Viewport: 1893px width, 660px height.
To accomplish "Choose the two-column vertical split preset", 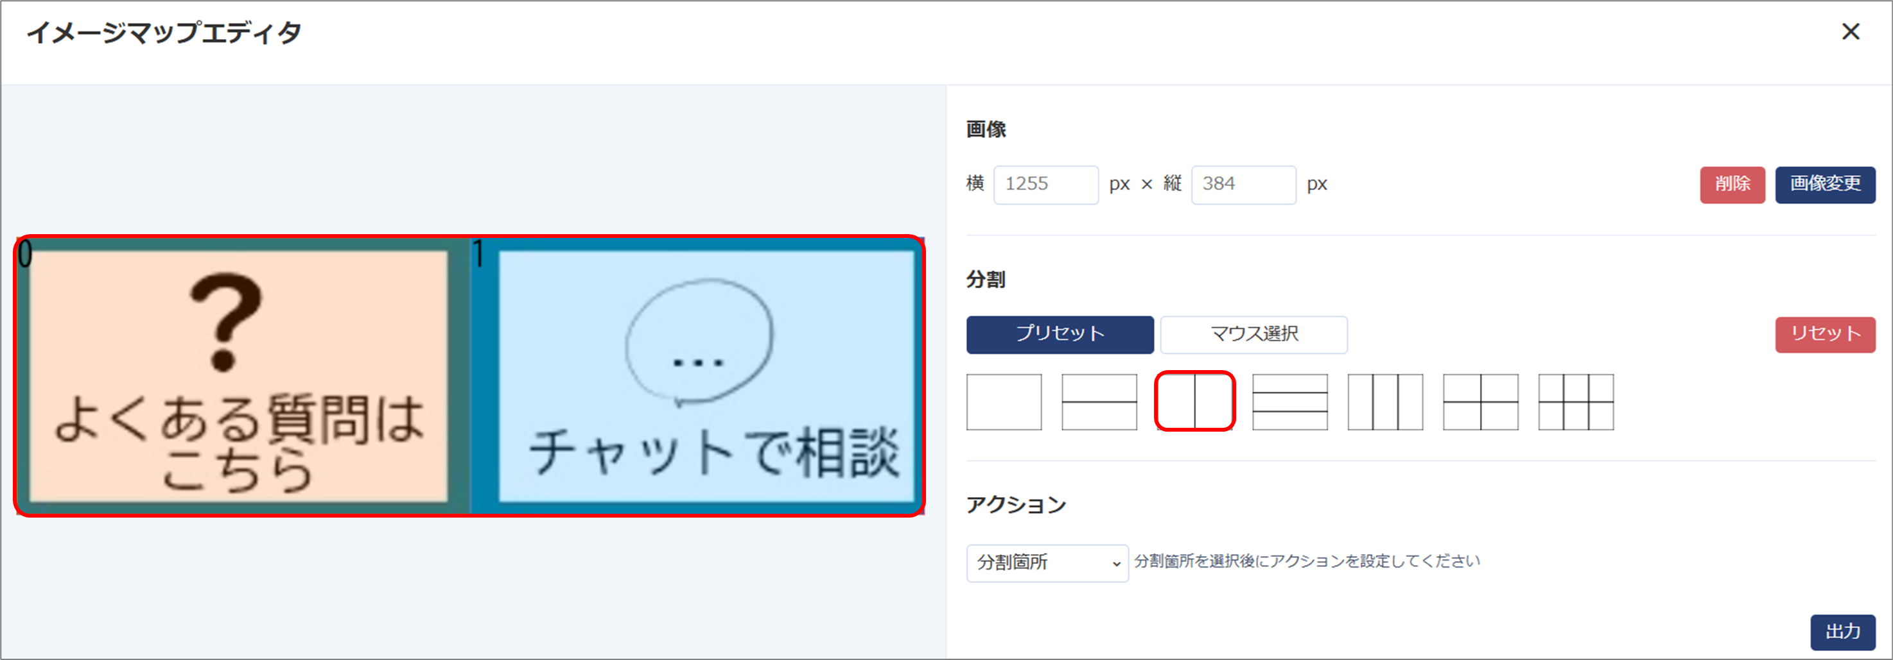I will coord(1195,402).
